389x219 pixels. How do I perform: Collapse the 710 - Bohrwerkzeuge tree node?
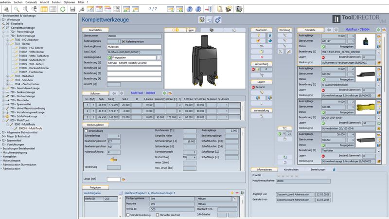coord(3,36)
